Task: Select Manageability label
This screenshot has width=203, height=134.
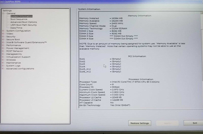Action: (14, 54)
